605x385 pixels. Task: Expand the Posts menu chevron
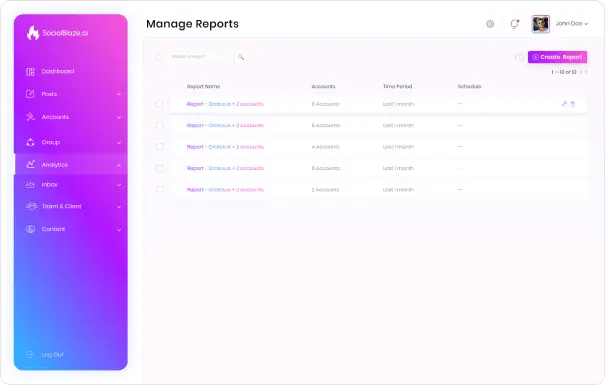(x=119, y=94)
